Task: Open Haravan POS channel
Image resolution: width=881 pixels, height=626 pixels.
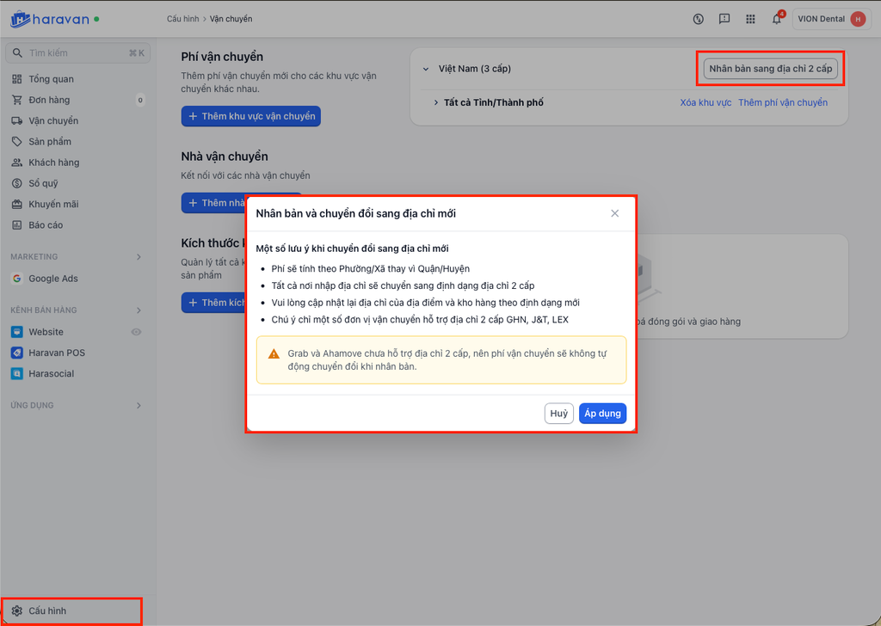Action: coord(57,353)
